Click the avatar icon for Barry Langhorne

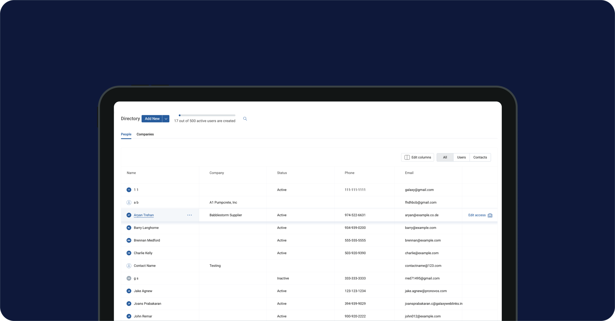(129, 228)
